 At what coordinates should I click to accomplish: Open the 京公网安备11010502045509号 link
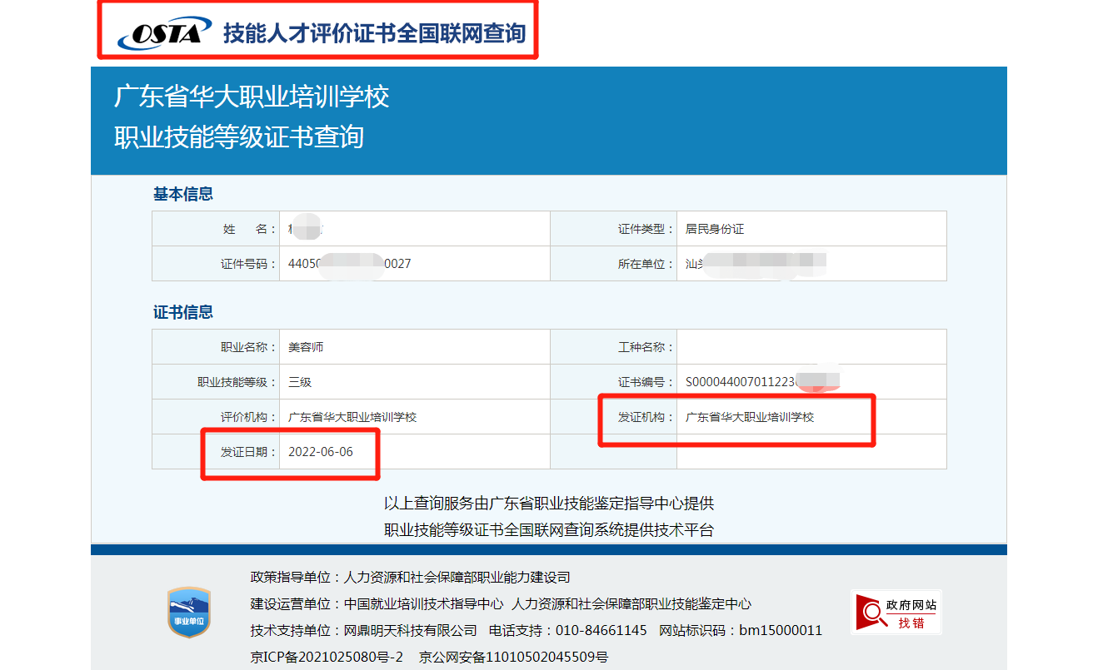(513, 657)
